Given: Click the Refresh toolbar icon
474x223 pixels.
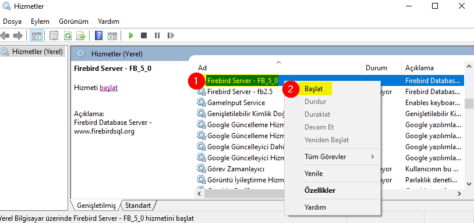Looking at the screenshot, I should (x=68, y=35).
